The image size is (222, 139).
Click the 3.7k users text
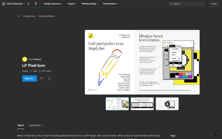45,71
